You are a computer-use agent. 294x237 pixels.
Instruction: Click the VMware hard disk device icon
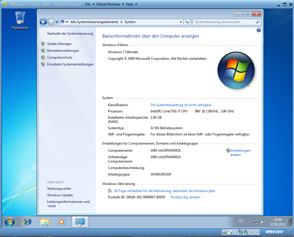[x=224, y=232]
